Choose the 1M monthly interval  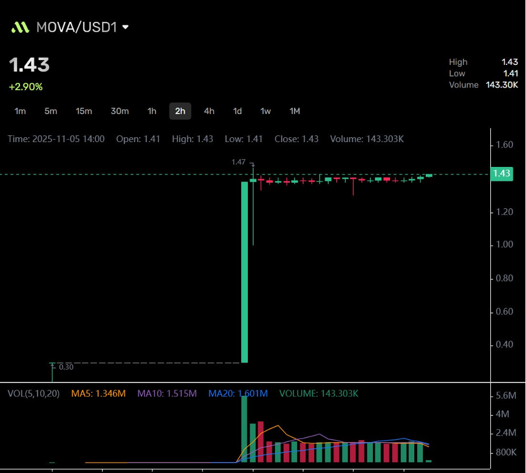[295, 111]
